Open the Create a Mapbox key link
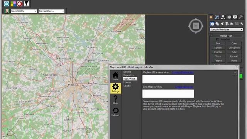This screenshot has height=139, width=247. [x=183, y=72]
